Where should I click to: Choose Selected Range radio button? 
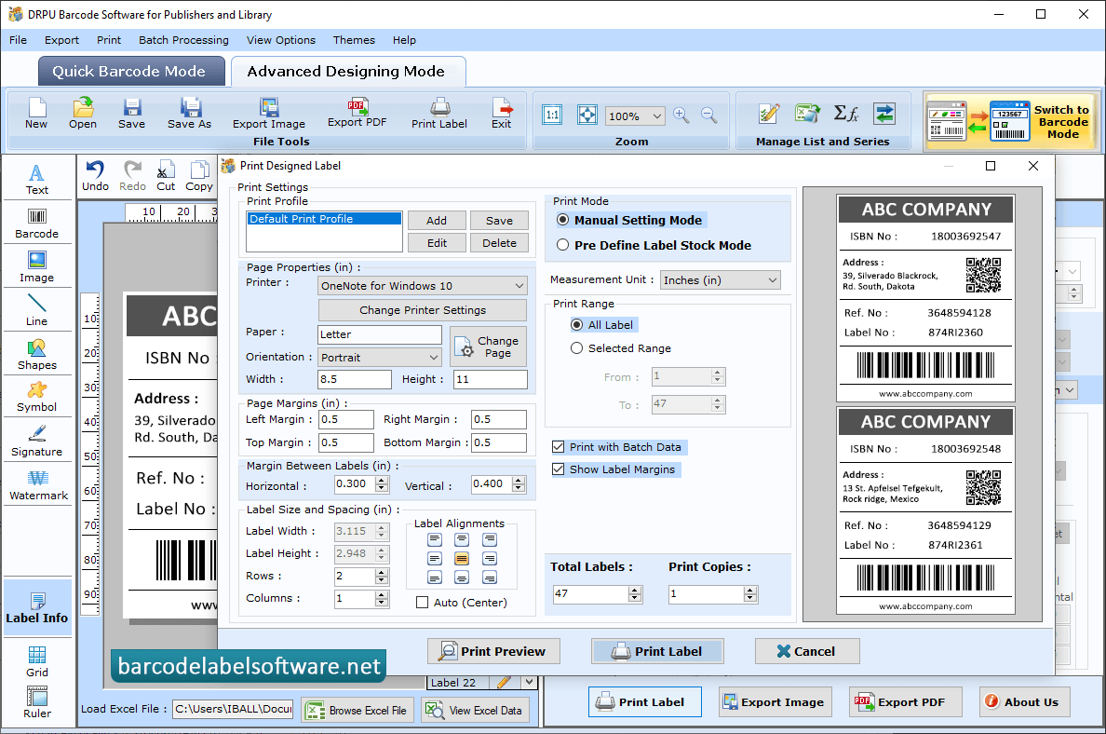tap(576, 348)
